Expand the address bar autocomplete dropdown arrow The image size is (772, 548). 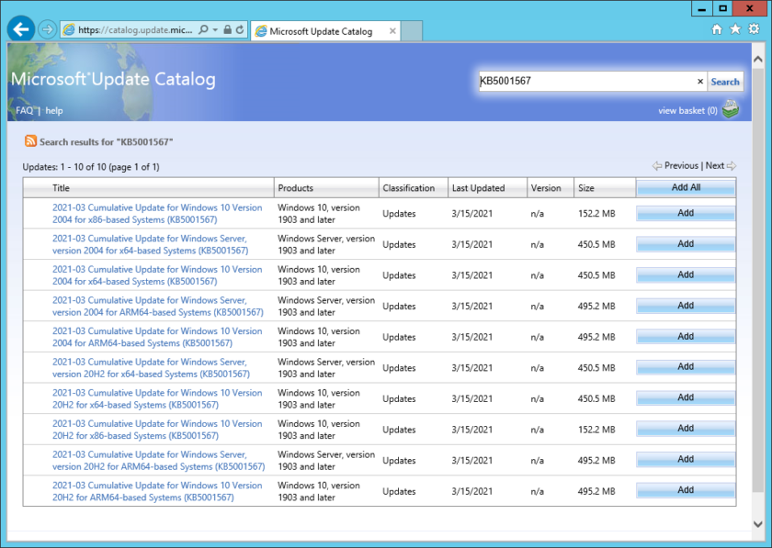(x=215, y=30)
